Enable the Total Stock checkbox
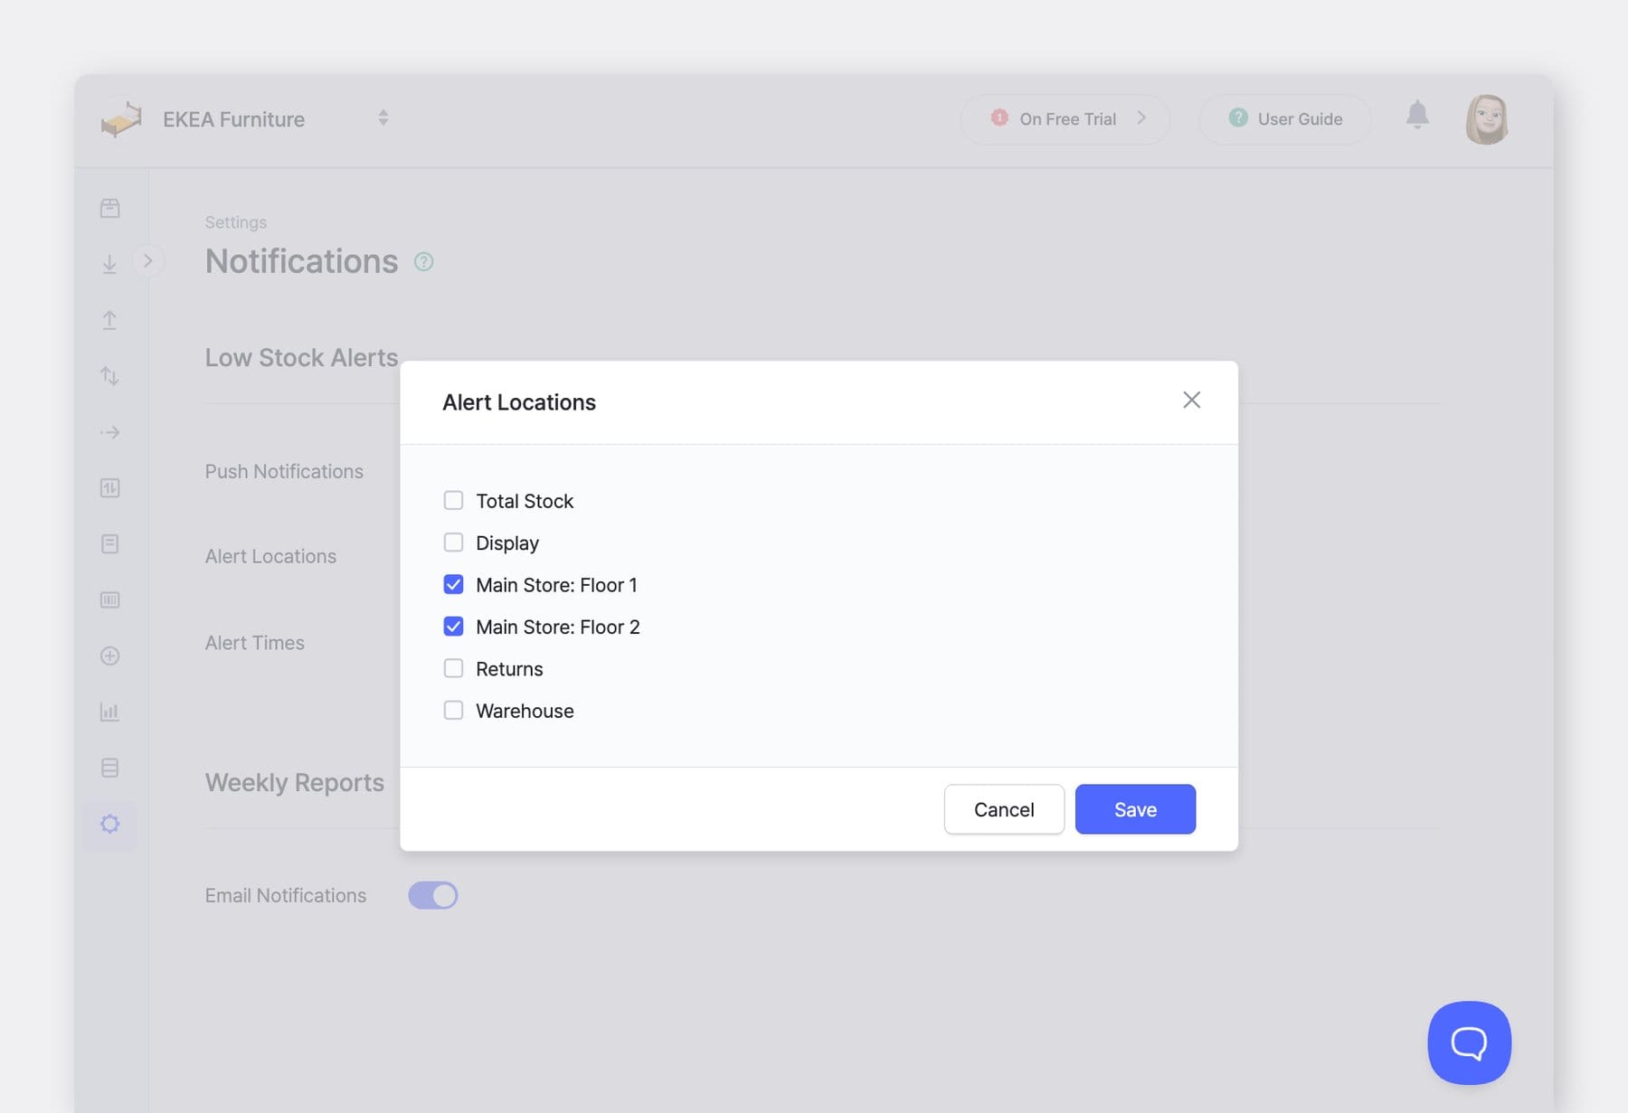Viewport: 1628px width, 1113px height. point(453,500)
